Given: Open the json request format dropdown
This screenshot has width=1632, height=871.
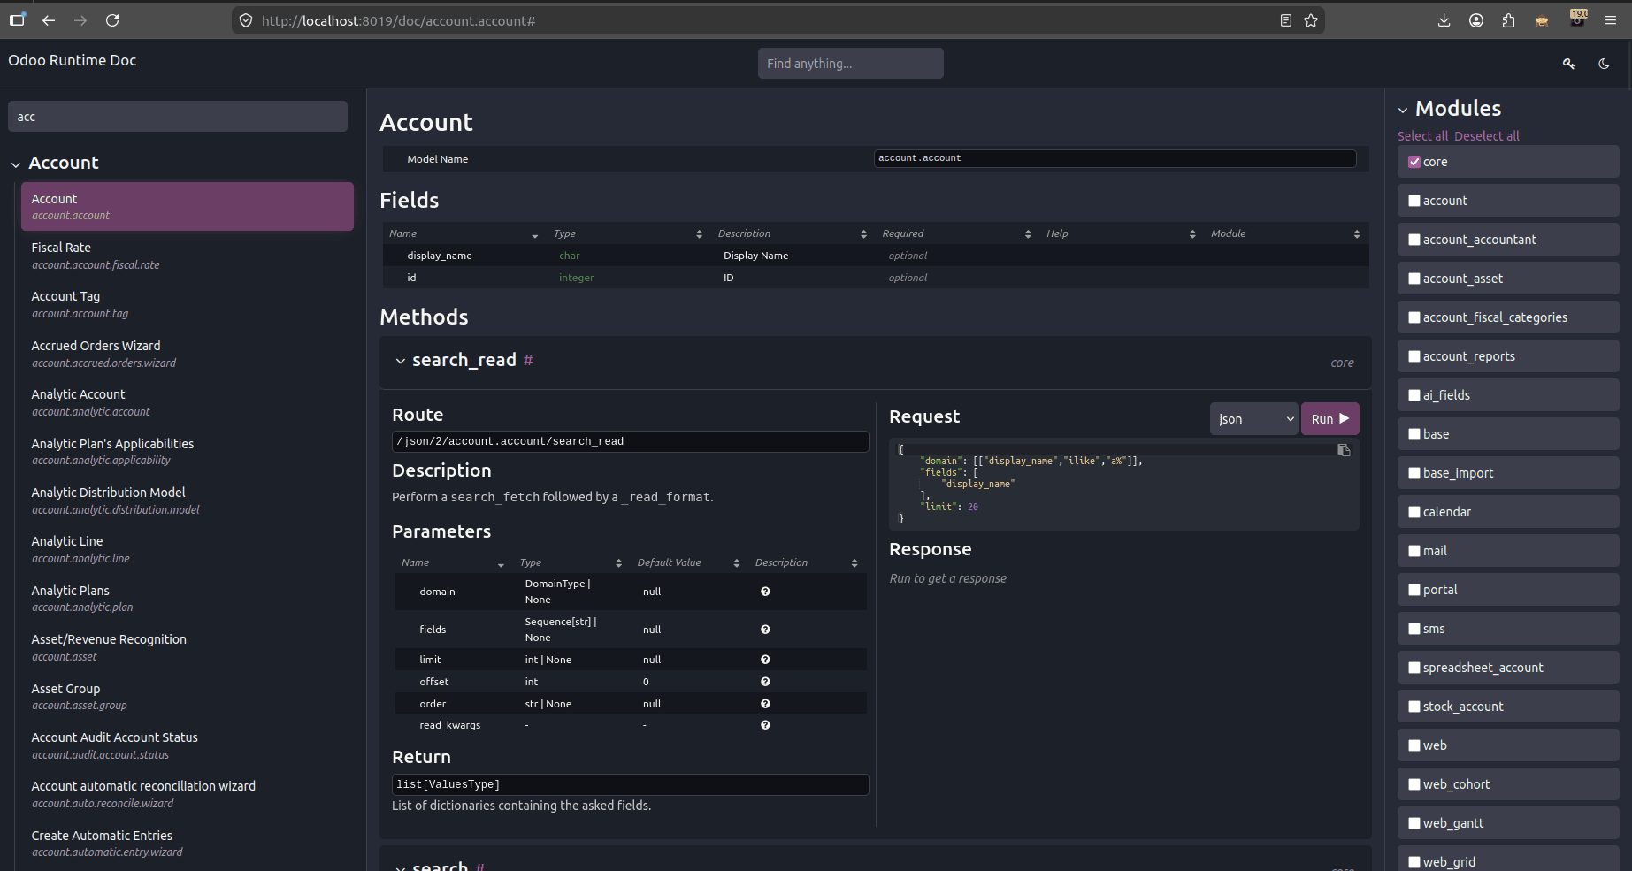Looking at the screenshot, I should tap(1254, 419).
